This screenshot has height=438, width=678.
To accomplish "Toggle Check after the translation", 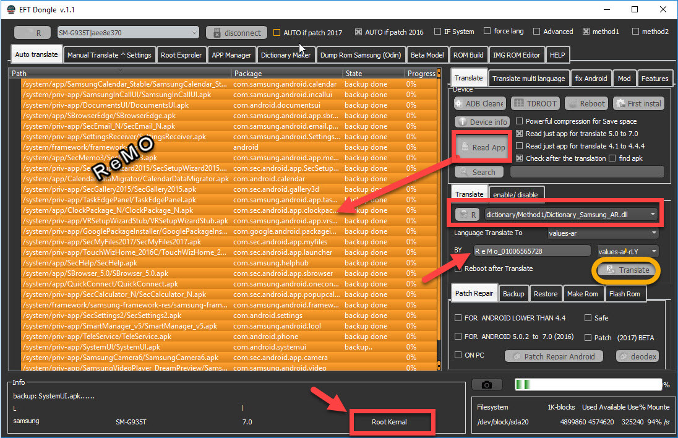I will click(519, 158).
